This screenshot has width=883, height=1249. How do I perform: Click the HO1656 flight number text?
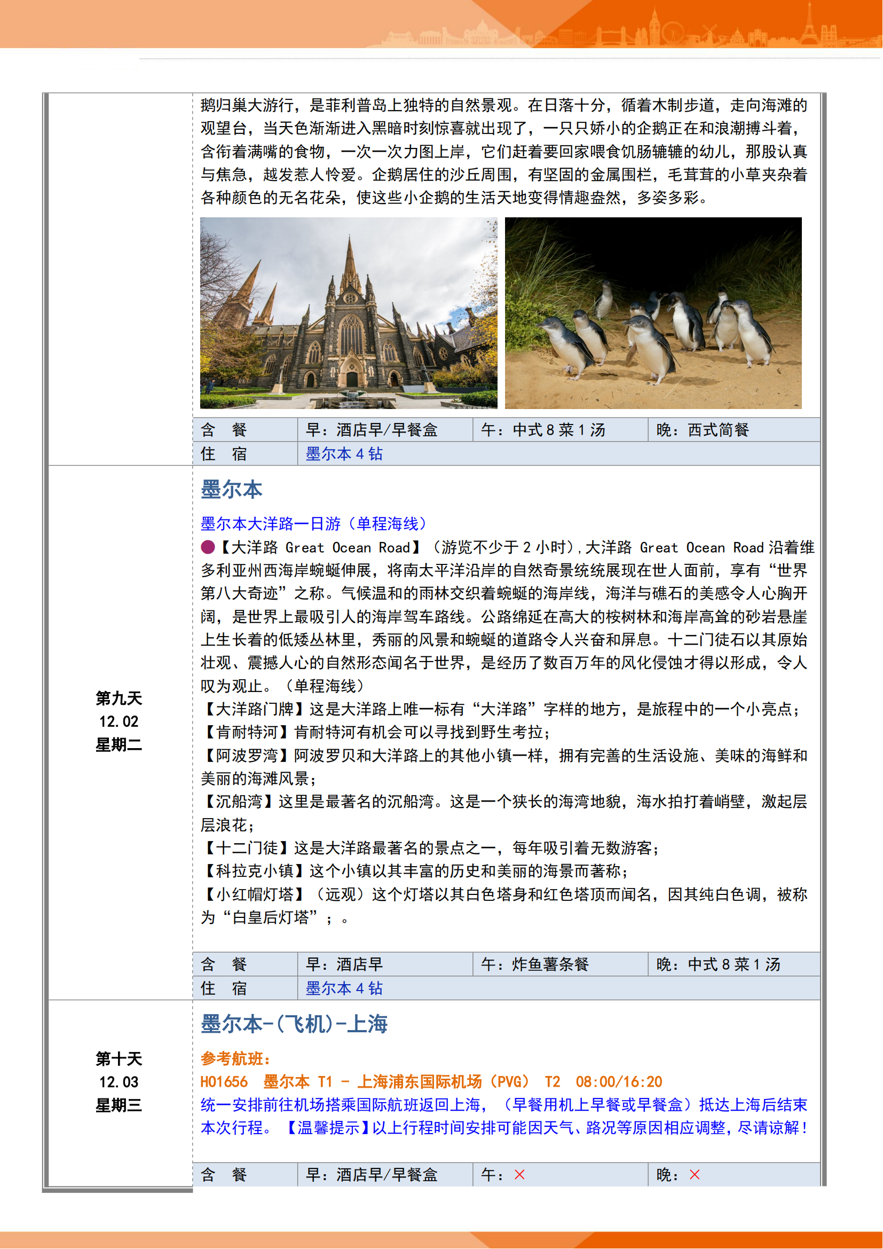pyautogui.click(x=224, y=1081)
